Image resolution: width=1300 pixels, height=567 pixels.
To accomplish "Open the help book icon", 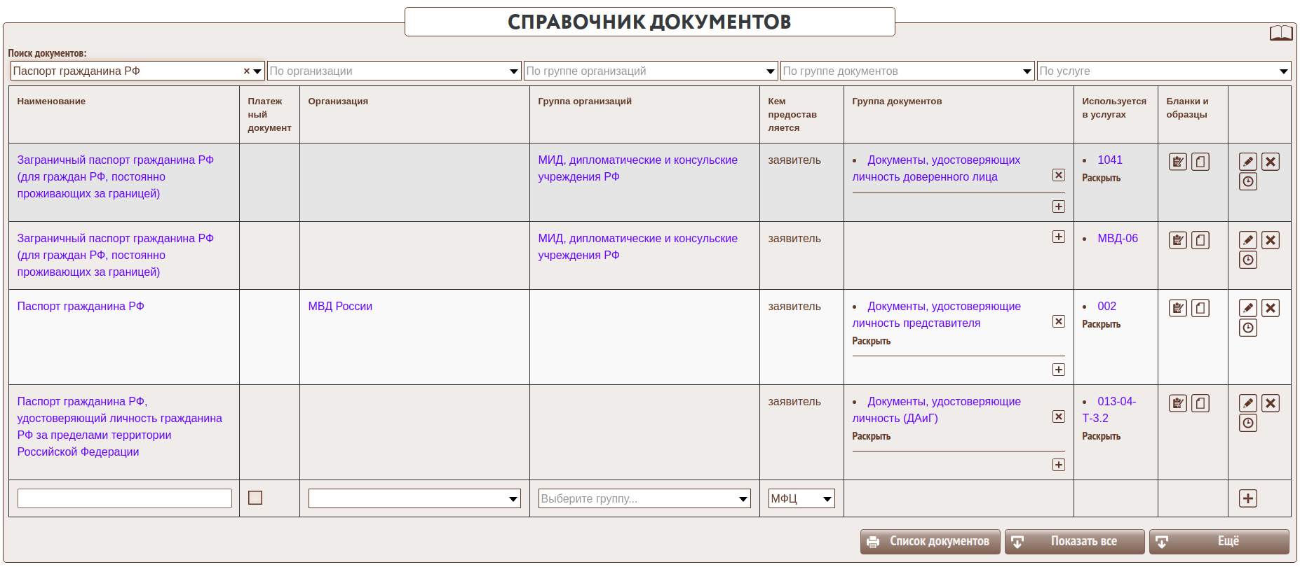I will (x=1281, y=33).
